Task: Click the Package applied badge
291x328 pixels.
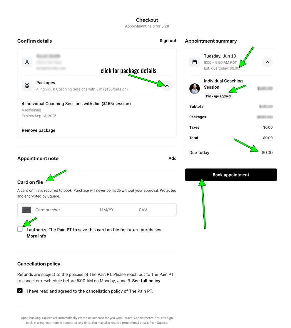Action: coord(218,96)
